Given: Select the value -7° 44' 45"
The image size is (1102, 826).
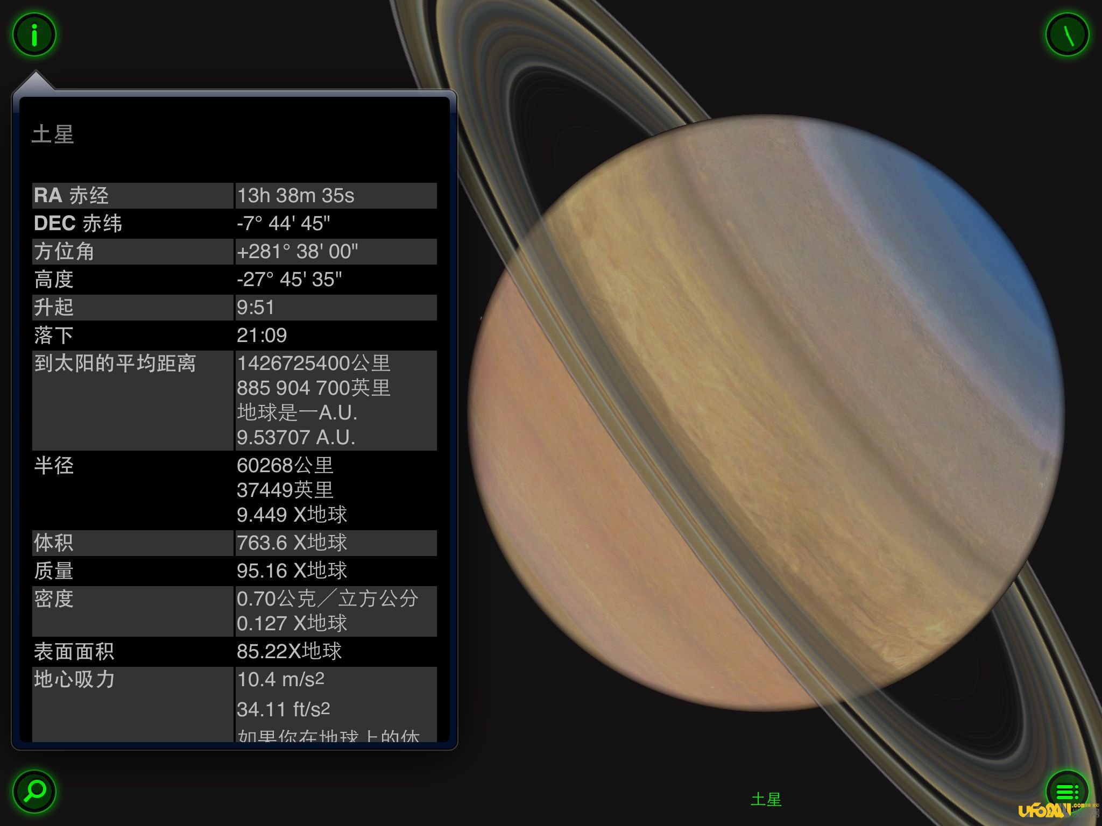Looking at the screenshot, I should pyautogui.click(x=284, y=223).
